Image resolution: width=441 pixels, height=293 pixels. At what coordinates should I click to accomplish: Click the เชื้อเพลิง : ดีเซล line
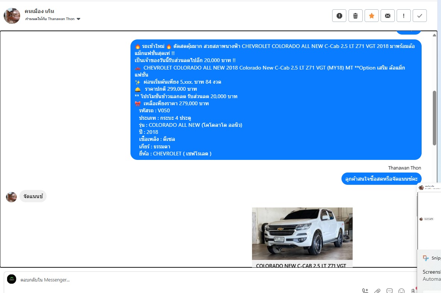157,139
